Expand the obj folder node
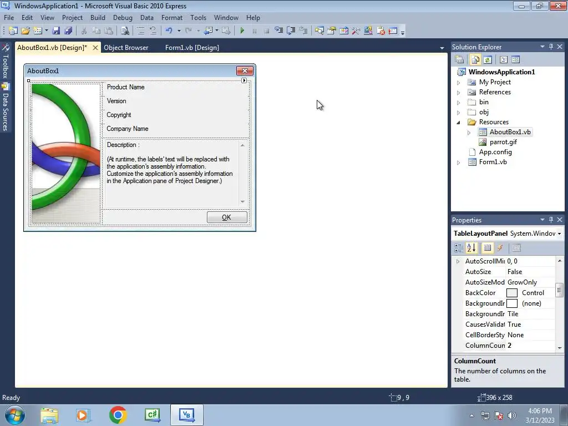 pos(459,113)
